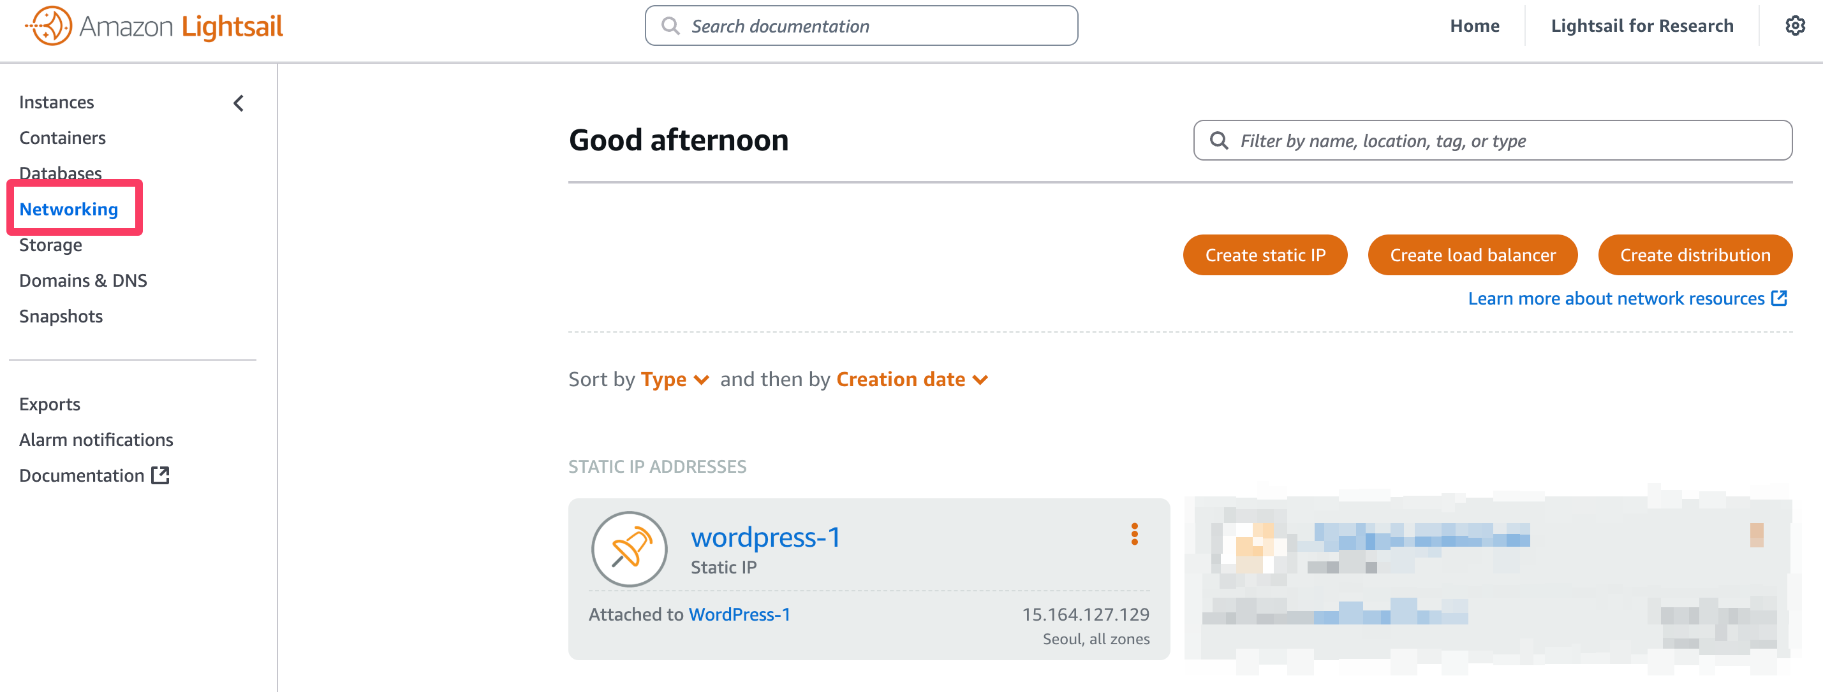Screen dimensions: 1823x692
Task: Go to Instances in the sidebar
Action: tap(57, 103)
